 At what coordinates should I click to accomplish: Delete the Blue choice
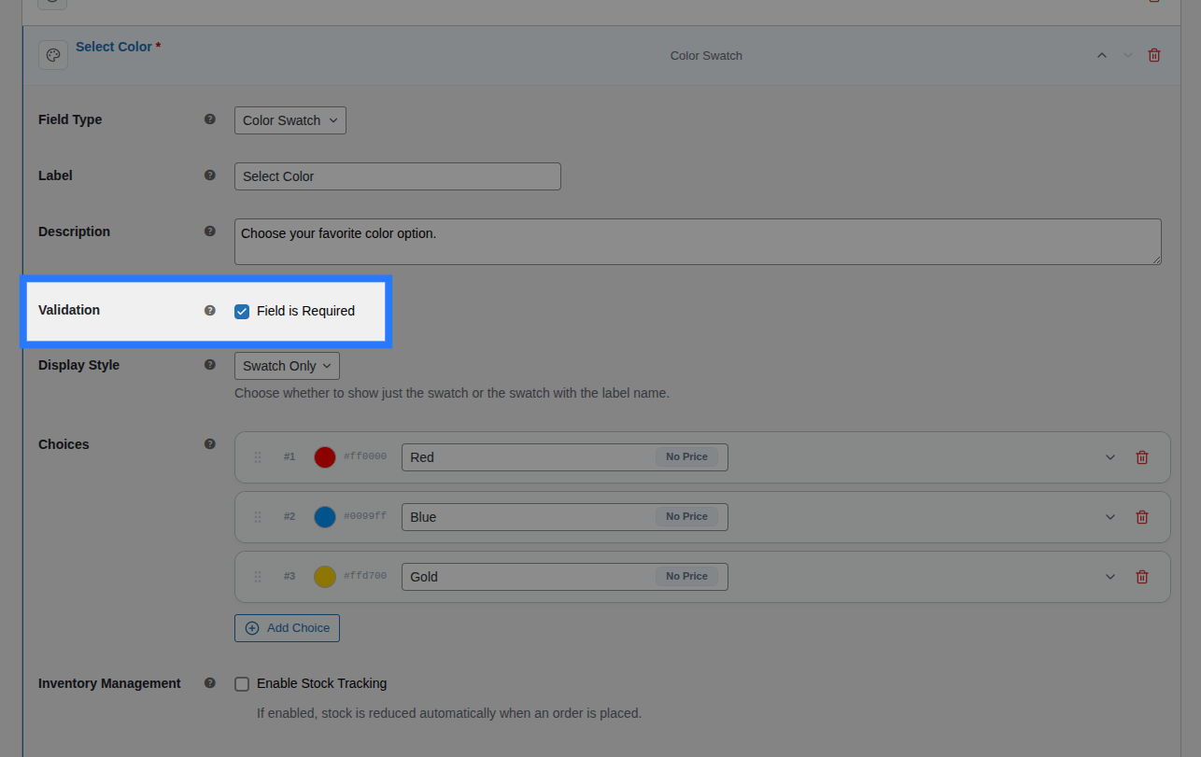pos(1141,517)
